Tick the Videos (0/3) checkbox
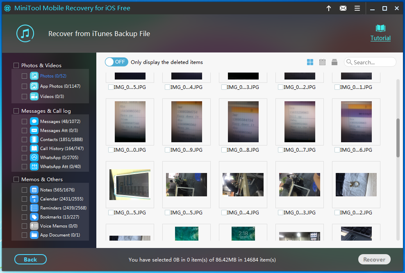 pos(24,96)
